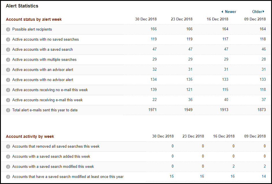The height and width of the screenshot is (184, 272).
Task: Open 36 accounts receiving e-mail, 23 Dec 2018
Action: click(x=190, y=100)
